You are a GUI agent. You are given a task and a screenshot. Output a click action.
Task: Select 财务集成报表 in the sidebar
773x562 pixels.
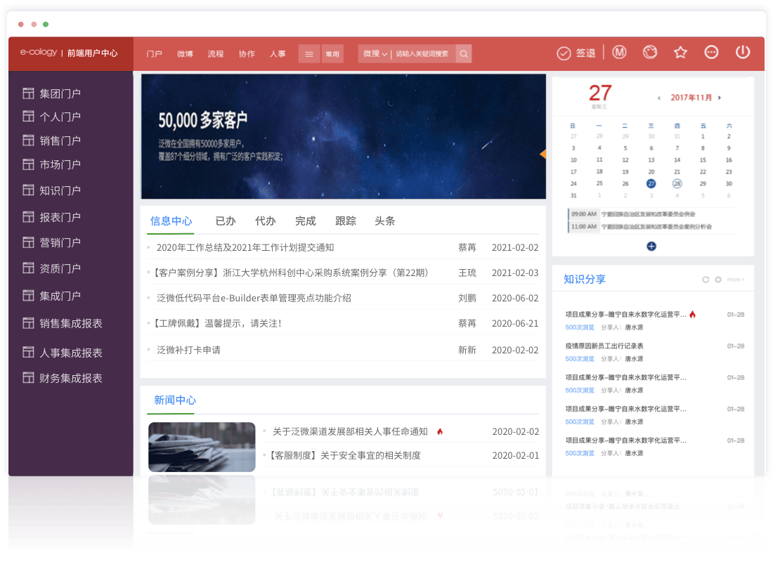(x=70, y=378)
